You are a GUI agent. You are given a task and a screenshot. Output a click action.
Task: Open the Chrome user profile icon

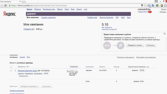click(x=156, y=1)
